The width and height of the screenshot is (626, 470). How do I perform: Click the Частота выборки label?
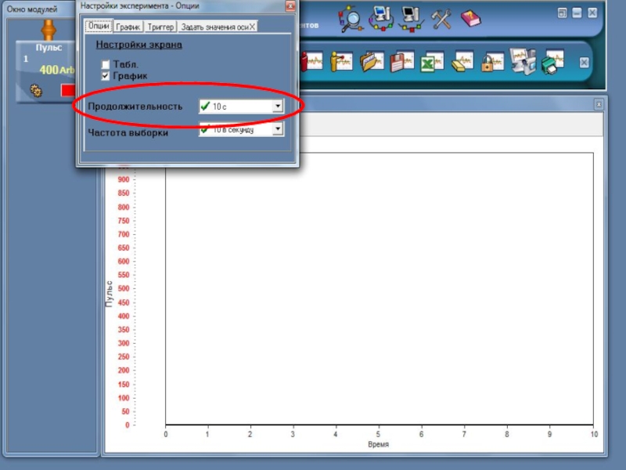pyautogui.click(x=128, y=132)
